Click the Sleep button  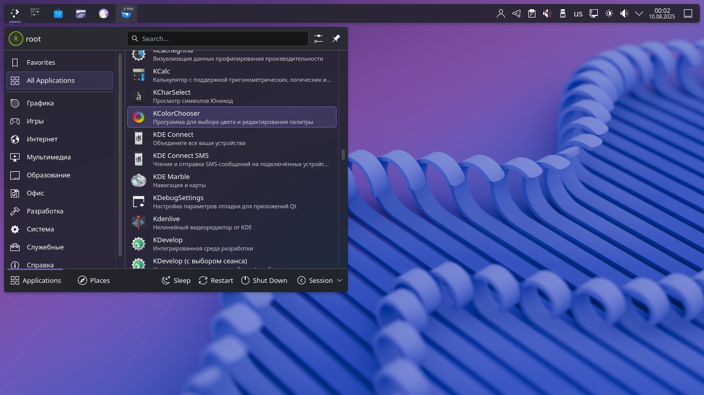176,280
